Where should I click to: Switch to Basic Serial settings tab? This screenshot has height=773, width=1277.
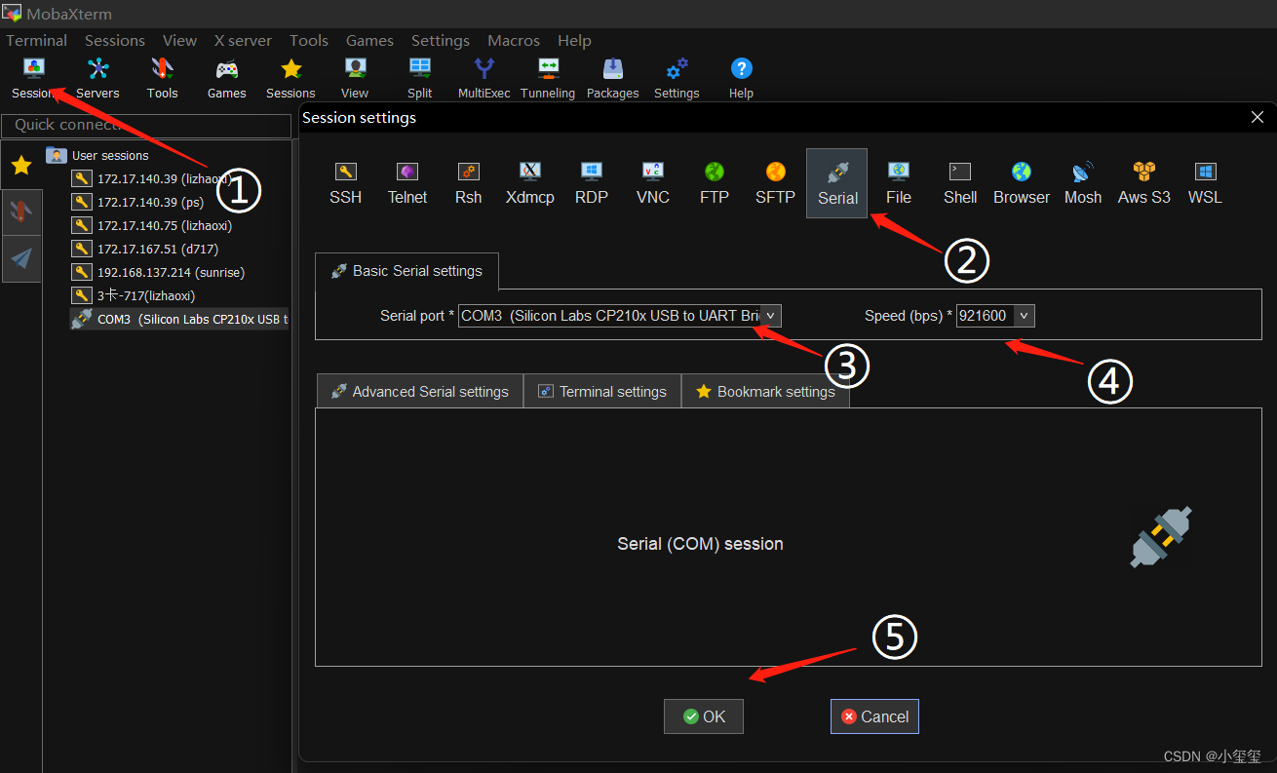(x=406, y=271)
